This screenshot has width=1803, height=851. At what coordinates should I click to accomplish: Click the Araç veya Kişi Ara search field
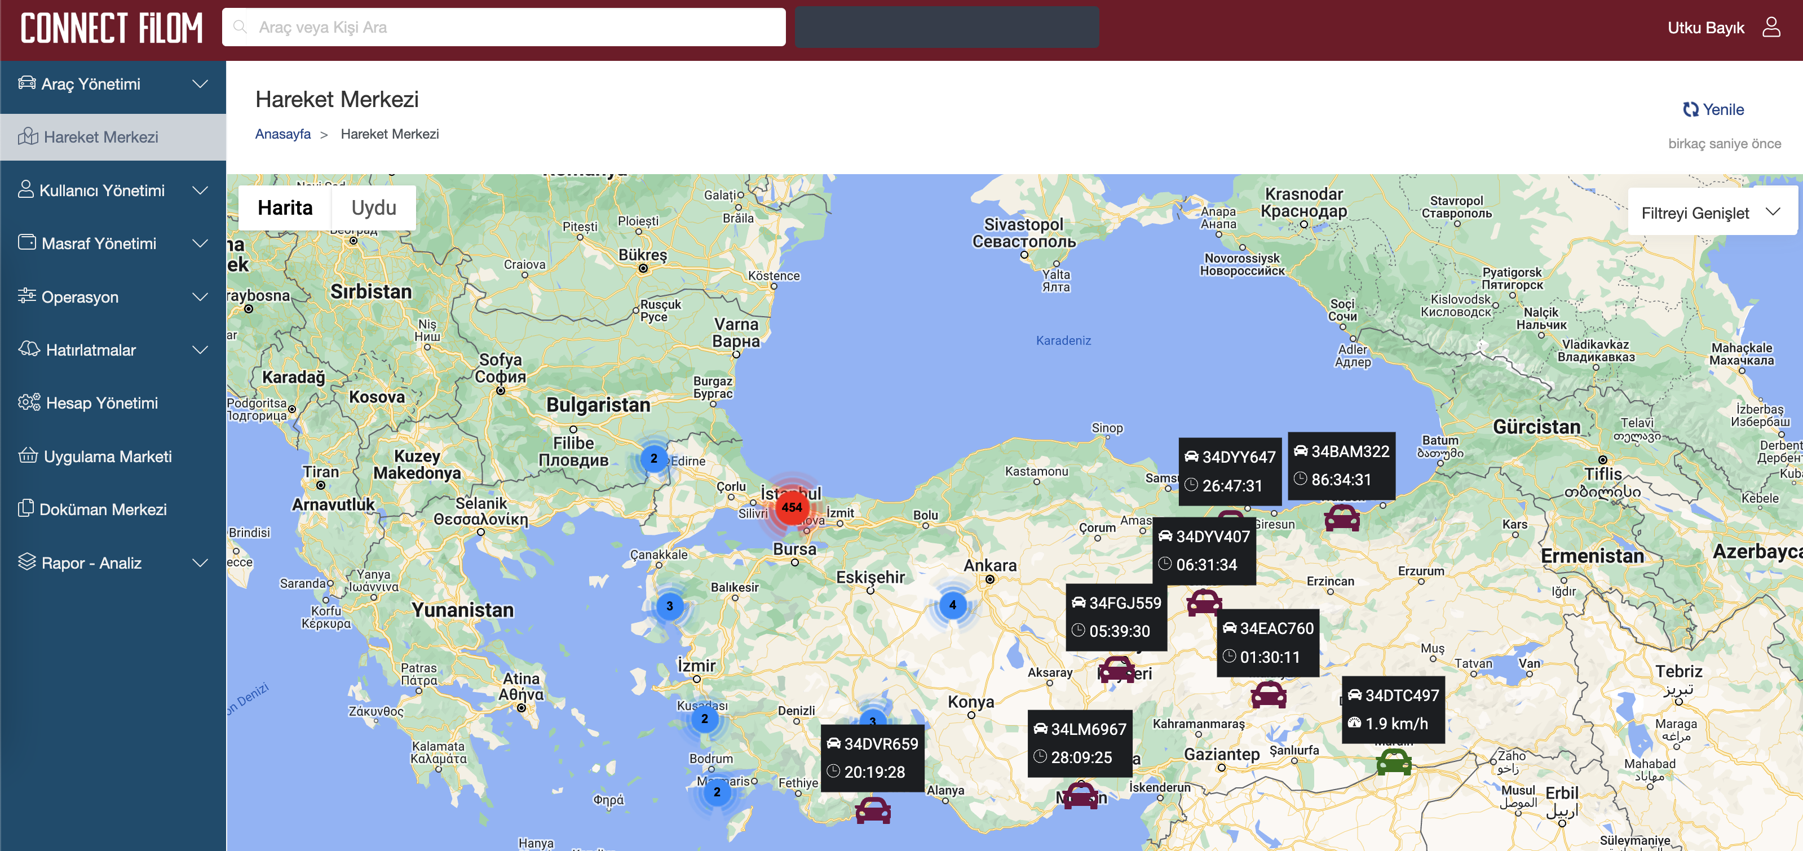tap(504, 27)
